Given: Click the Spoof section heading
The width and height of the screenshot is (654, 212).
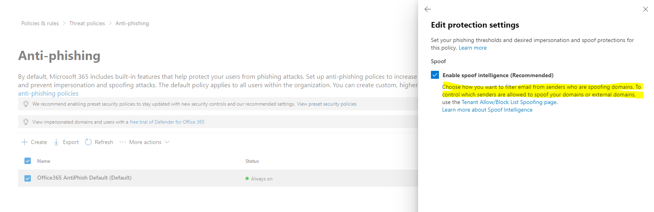Looking at the screenshot, I should coord(438,61).
